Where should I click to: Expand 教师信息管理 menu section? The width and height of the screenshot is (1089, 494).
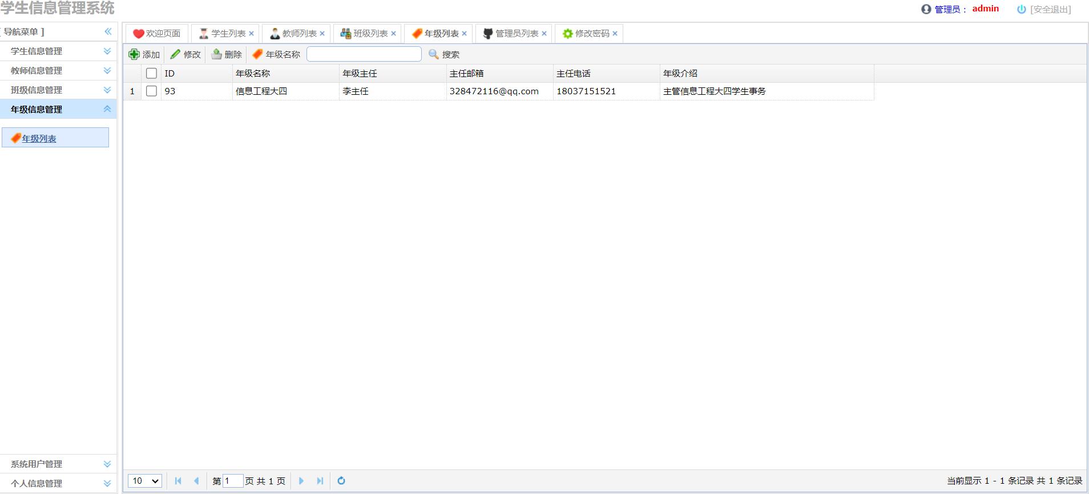(x=107, y=70)
